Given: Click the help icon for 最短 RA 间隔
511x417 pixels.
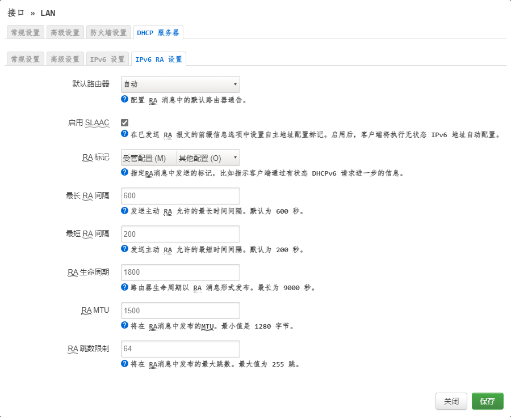Looking at the screenshot, I should tap(124, 249).
